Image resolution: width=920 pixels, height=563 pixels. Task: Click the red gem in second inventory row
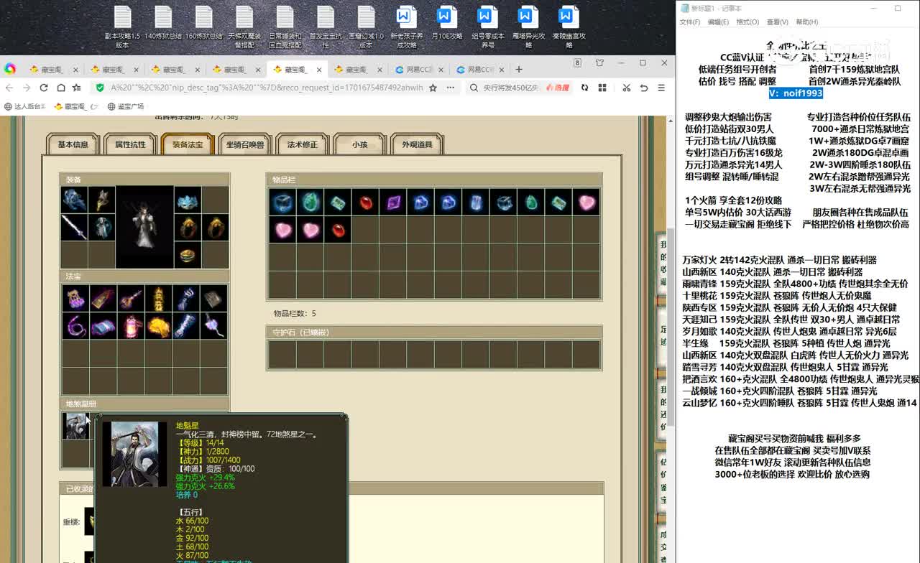[x=338, y=230]
